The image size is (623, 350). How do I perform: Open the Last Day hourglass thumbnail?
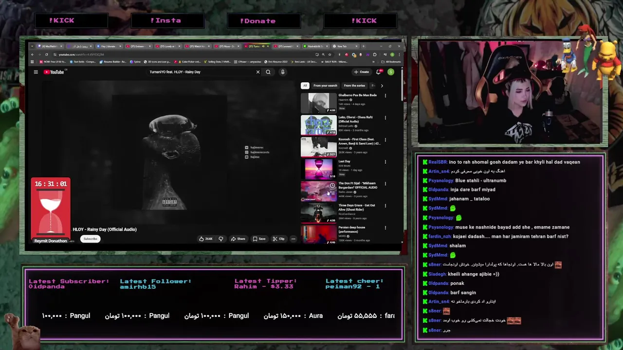click(x=318, y=169)
